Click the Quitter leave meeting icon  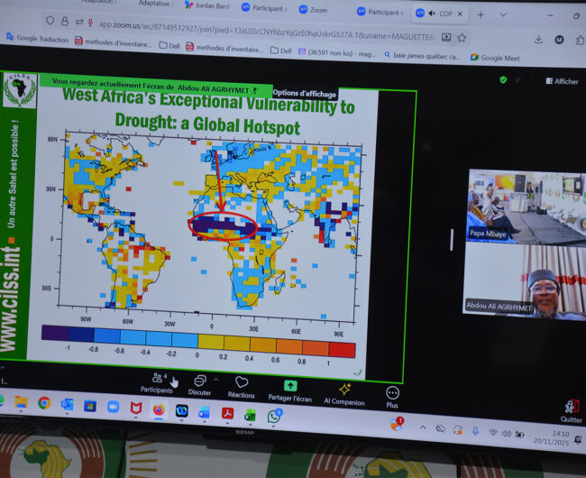point(571,407)
